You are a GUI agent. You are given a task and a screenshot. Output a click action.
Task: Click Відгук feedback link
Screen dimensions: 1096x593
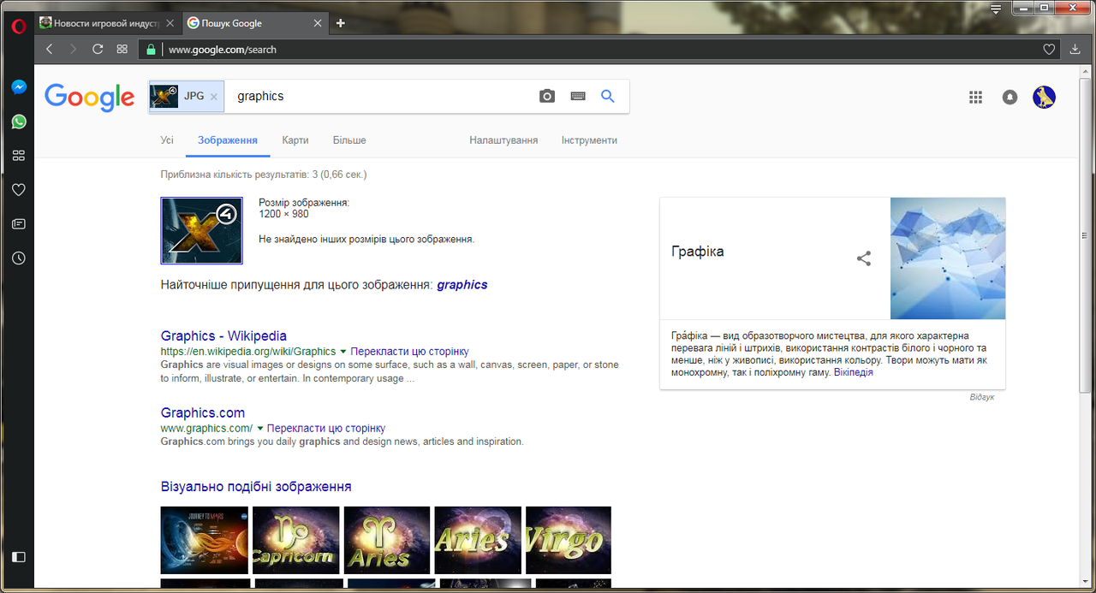click(x=982, y=397)
